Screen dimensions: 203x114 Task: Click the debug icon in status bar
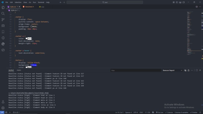pyautogui.click(x=6, y=112)
